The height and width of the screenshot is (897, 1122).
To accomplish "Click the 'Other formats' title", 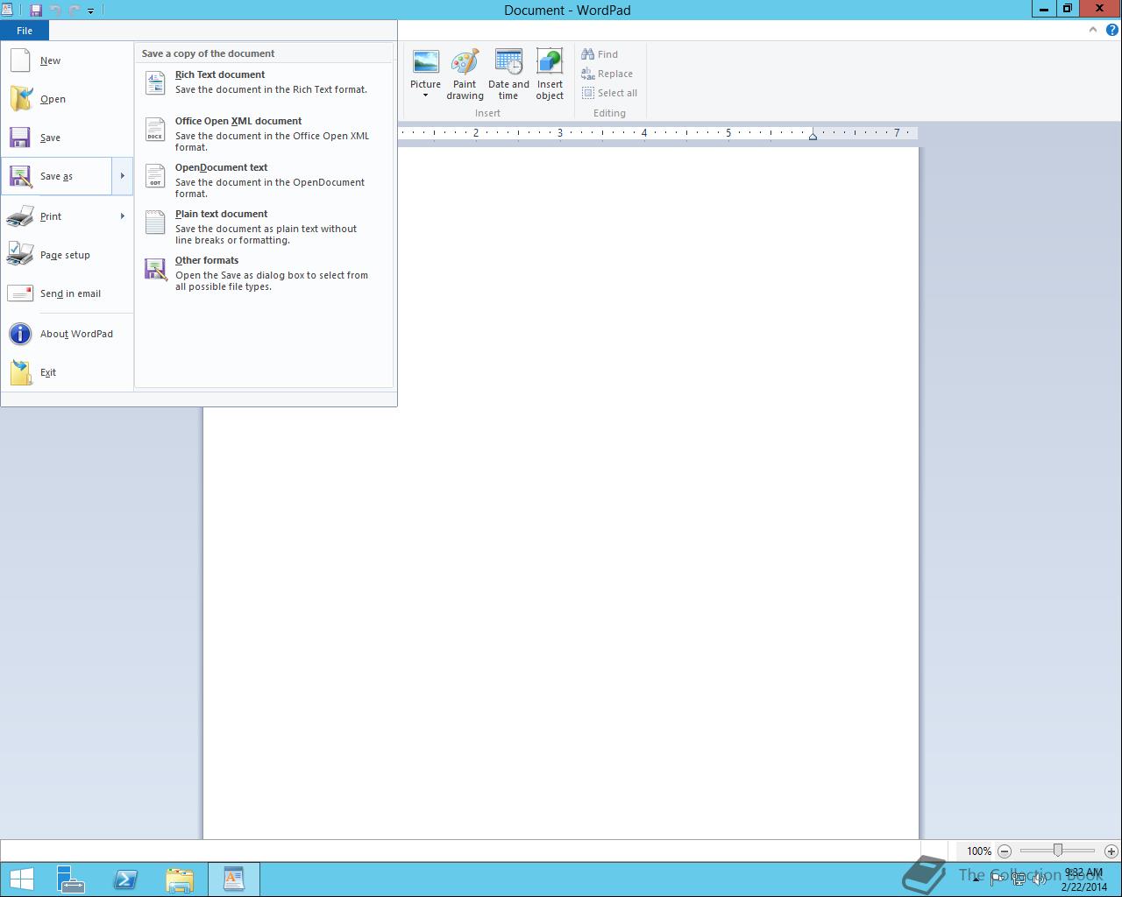I will pos(207,260).
